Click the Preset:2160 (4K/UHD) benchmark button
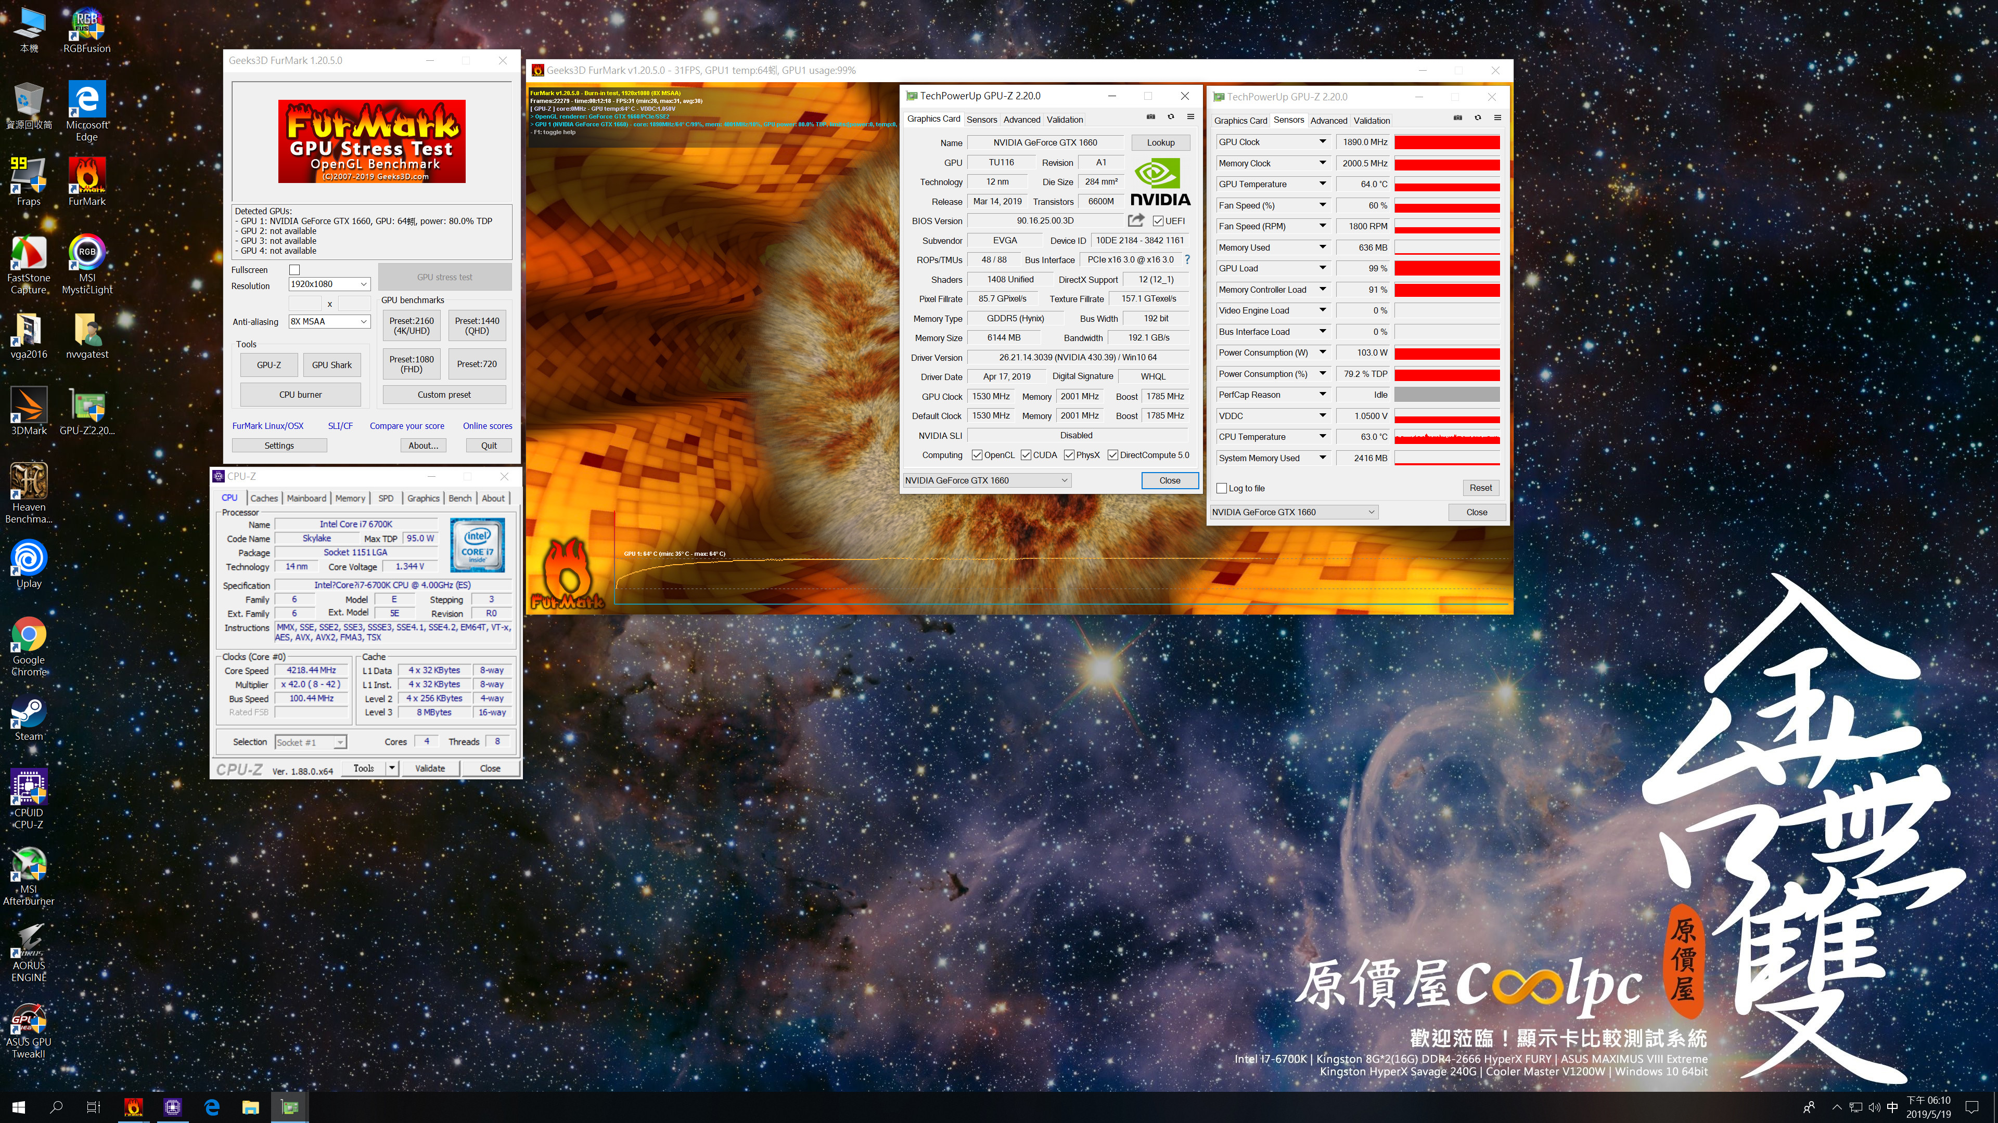This screenshot has height=1123, width=1998. pyautogui.click(x=412, y=325)
